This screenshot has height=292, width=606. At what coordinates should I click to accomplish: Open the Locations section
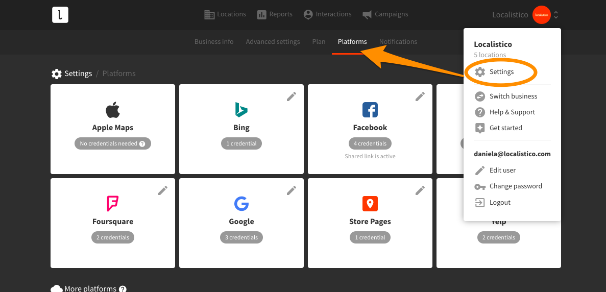coord(225,14)
